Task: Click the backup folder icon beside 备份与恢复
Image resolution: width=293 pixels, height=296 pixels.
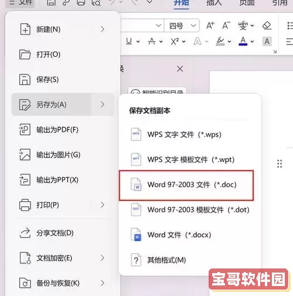Action: click(25, 283)
